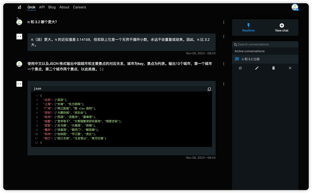Open options for the π answer reply
Viewport: 312px width, 193px height.
(224, 36)
